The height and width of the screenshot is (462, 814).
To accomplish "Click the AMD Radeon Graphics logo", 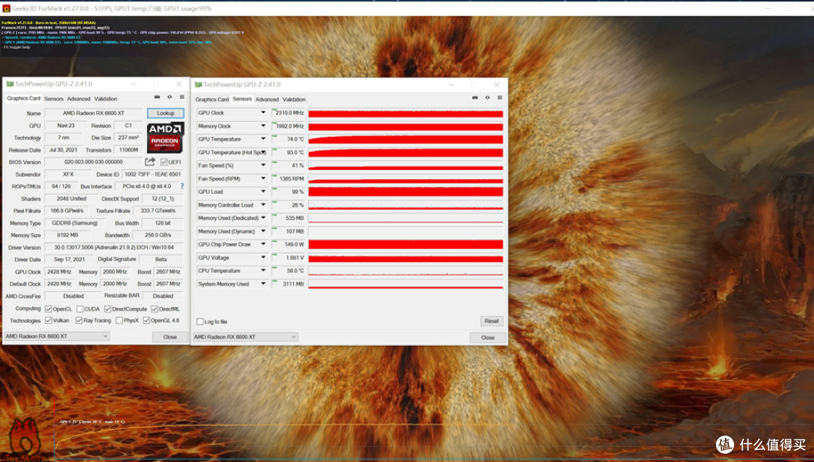I will 165,138.
